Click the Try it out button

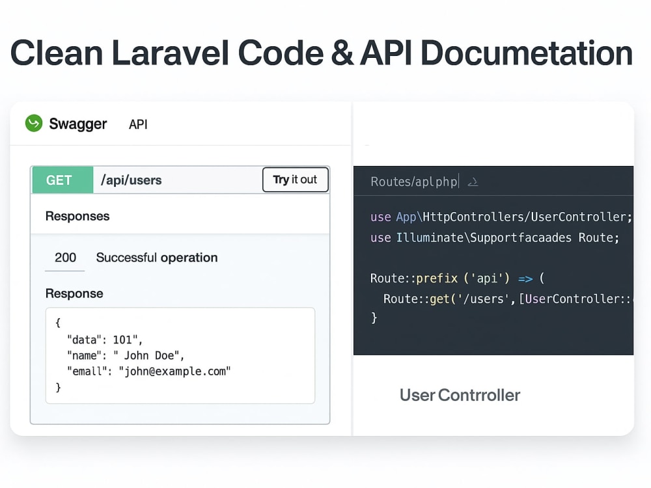click(x=295, y=180)
